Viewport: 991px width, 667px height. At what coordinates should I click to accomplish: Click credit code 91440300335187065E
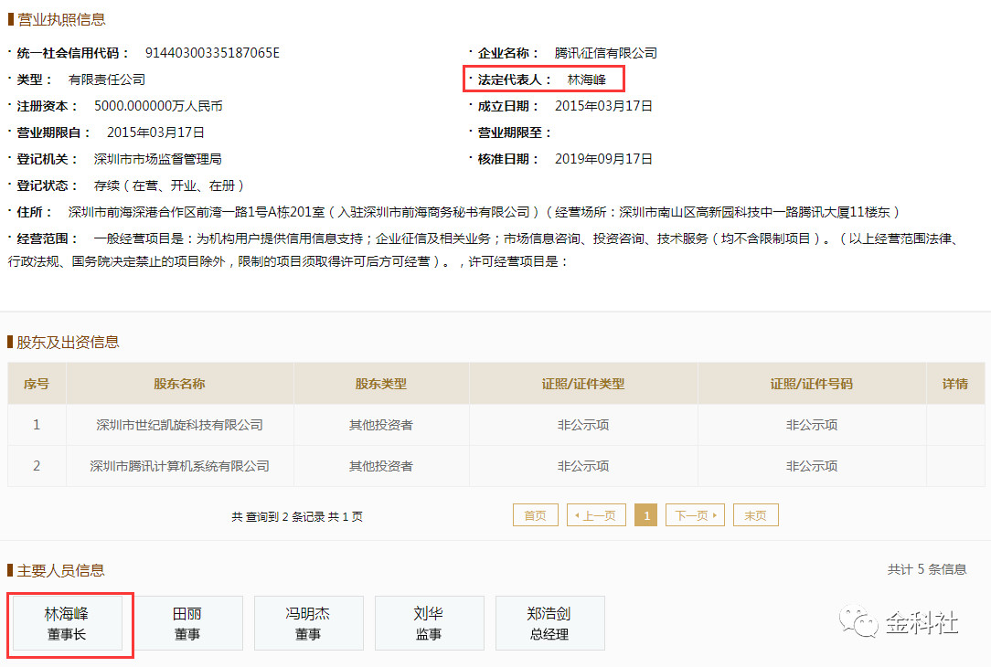tap(212, 53)
